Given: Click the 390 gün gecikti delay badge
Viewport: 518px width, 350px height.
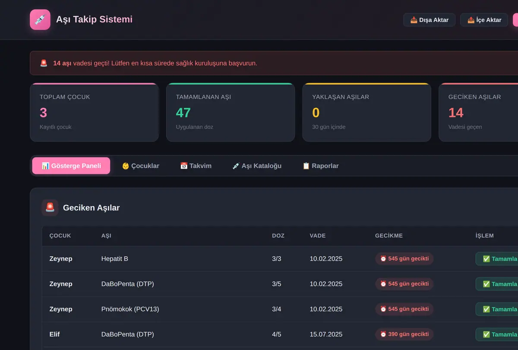Looking at the screenshot, I should pos(404,334).
